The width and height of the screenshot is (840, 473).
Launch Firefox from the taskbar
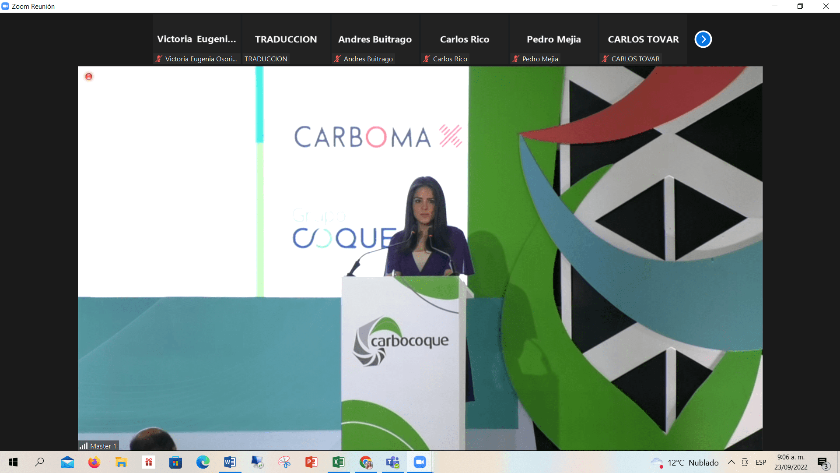[94, 462]
